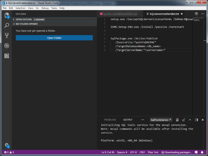Select the SQLServerUnattended.txt tab

(x=164, y=14)
